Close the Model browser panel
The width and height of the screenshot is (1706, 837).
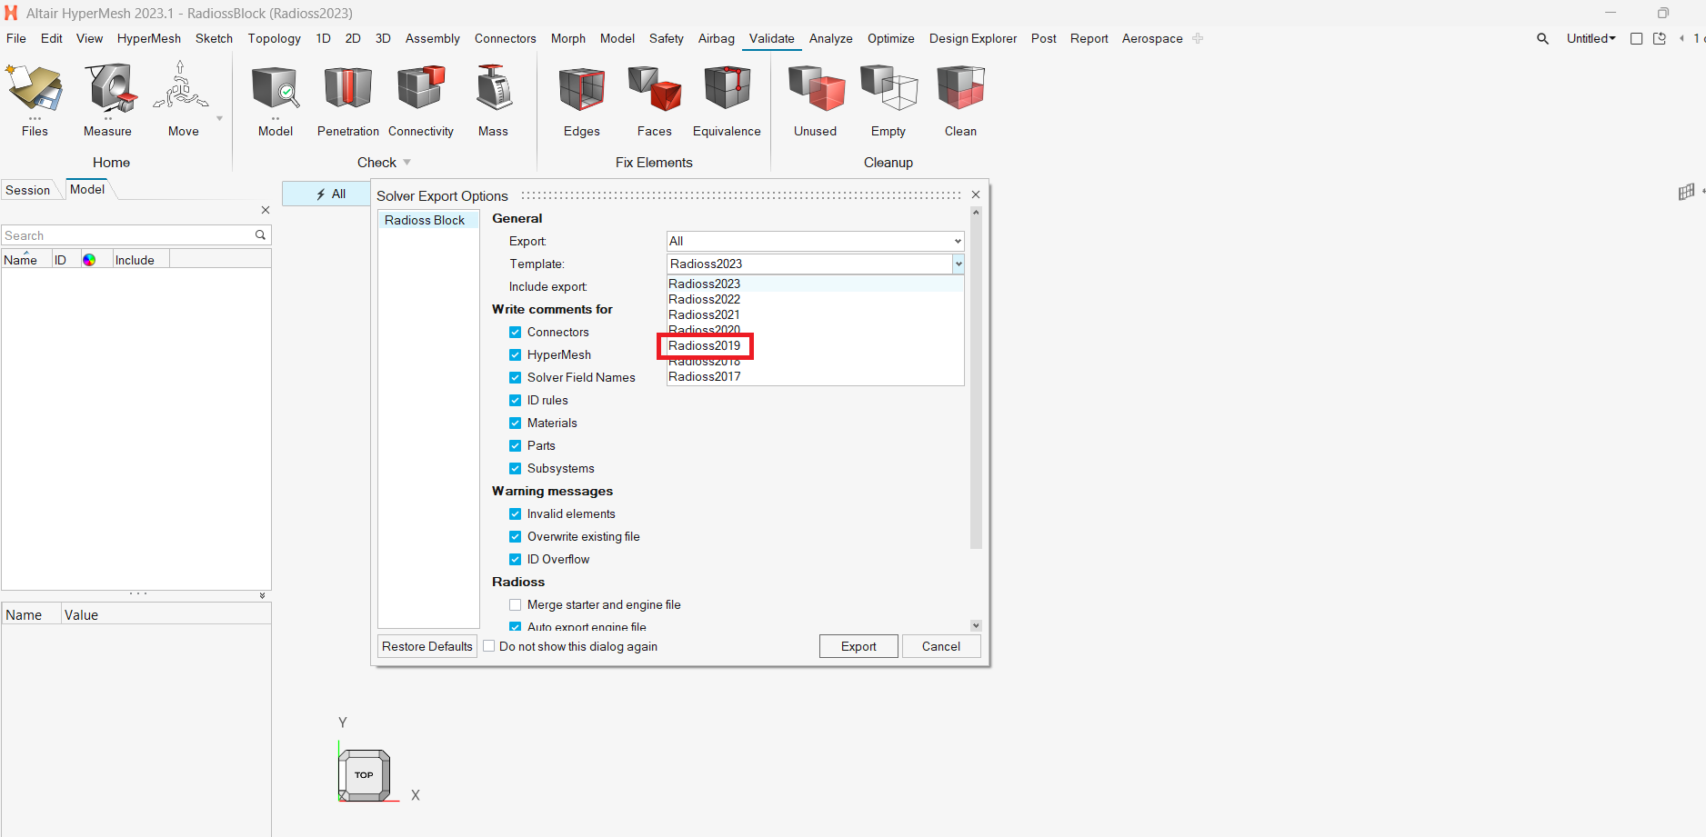[x=266, y=210]
